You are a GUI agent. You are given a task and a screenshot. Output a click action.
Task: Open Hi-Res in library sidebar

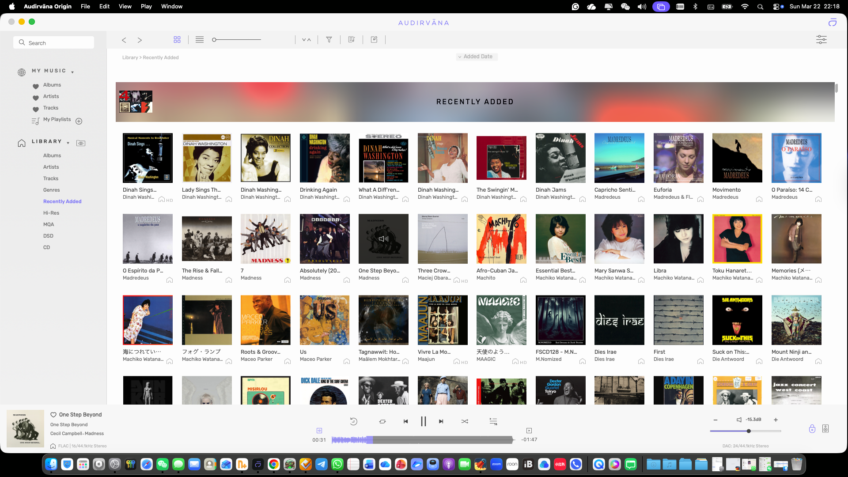51,213
